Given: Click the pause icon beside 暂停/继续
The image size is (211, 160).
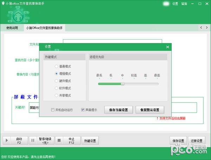Looking at the screenshot, I should point(33,141).
